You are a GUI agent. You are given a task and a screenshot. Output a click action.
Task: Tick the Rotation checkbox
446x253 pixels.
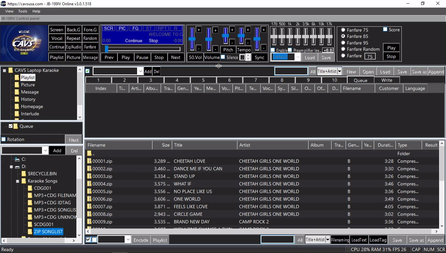tap(4, 139)
